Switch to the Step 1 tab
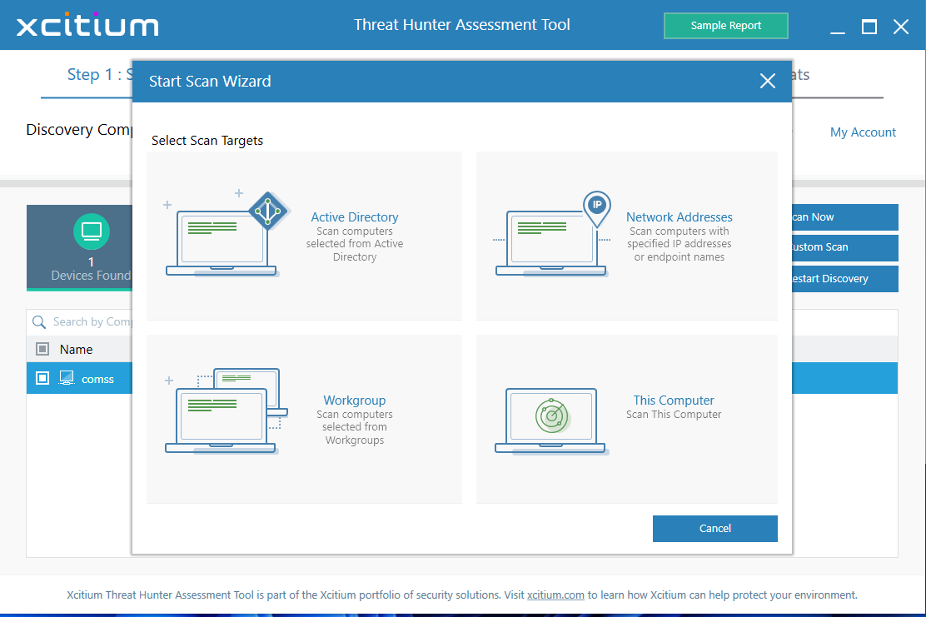Screen dimensions: 926x617 point(87,74)
